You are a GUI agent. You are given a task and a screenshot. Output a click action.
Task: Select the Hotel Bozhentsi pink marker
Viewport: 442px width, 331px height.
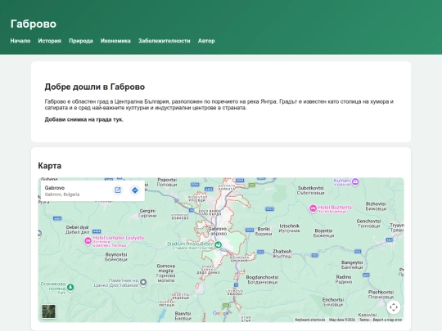[x=313, y=208]
